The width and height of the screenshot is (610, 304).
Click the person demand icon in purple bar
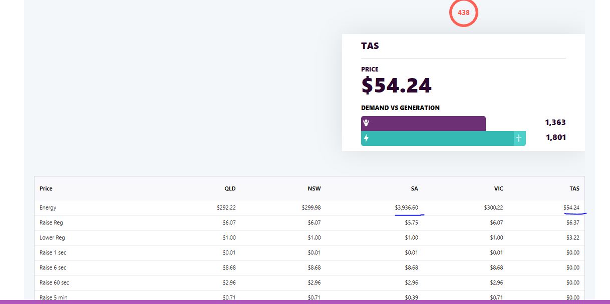click(366, 123)
